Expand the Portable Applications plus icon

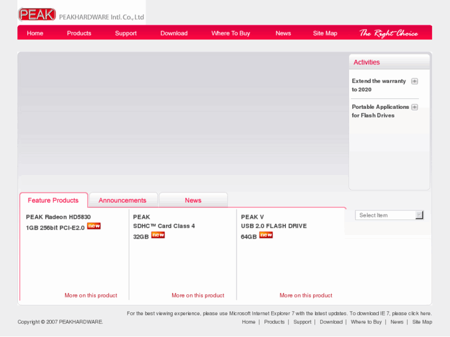click(415, 107)
